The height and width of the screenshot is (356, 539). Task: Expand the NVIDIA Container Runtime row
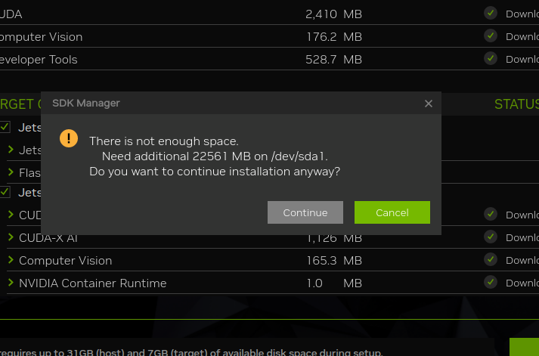pos(11,283)
